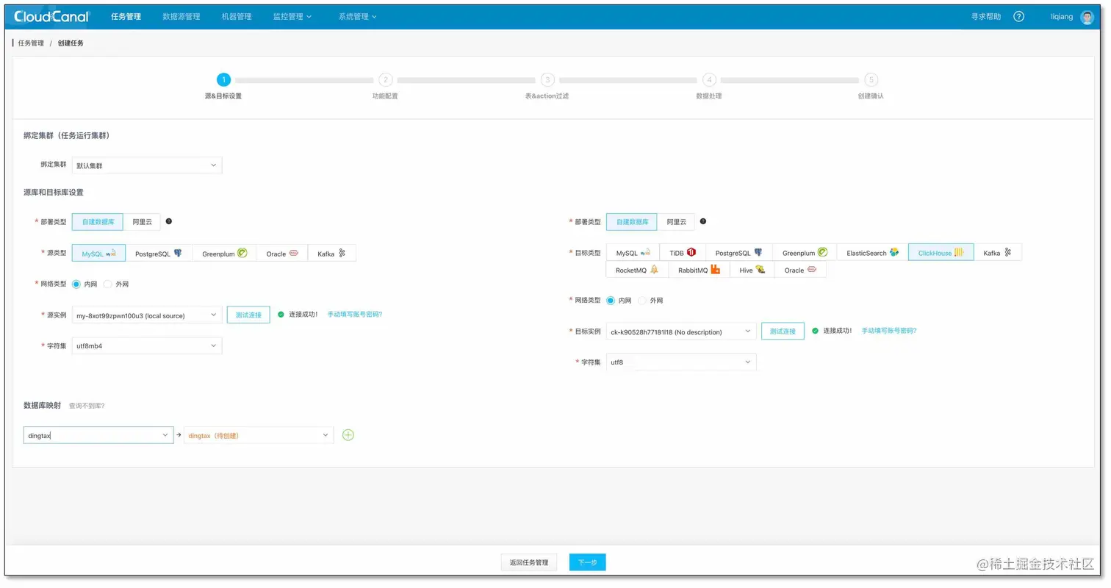Choose Kafka as the target type

998,253
